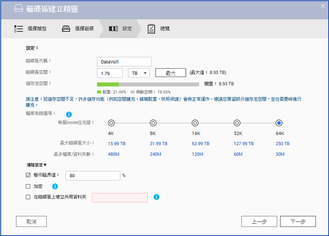Click the 磁碟區代稱 DataVol1 text field
This screenshot has height=236, width=329.
[124, 61]
